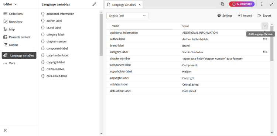Viewport: 277px width, 136px height.
Task: Click the collapse view arrows icon at top right
Action: [x=271, y=4]
